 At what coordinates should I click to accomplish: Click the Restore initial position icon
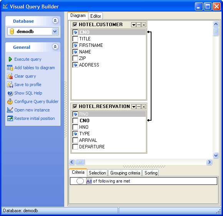point(10,118)
